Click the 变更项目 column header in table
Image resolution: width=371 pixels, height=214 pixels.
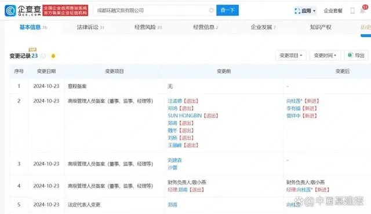click(x=114, y=71)
